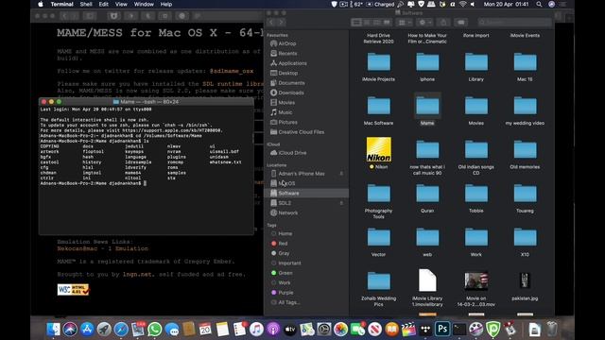Open the Old memories folder
This screenshot has width=605, height=340.
click(525, 150)
